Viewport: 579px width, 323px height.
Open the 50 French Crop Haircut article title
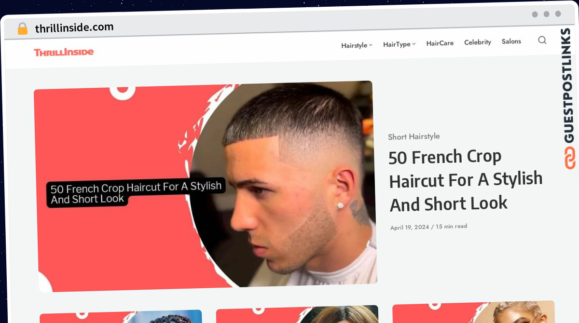[x=466, y=180]
